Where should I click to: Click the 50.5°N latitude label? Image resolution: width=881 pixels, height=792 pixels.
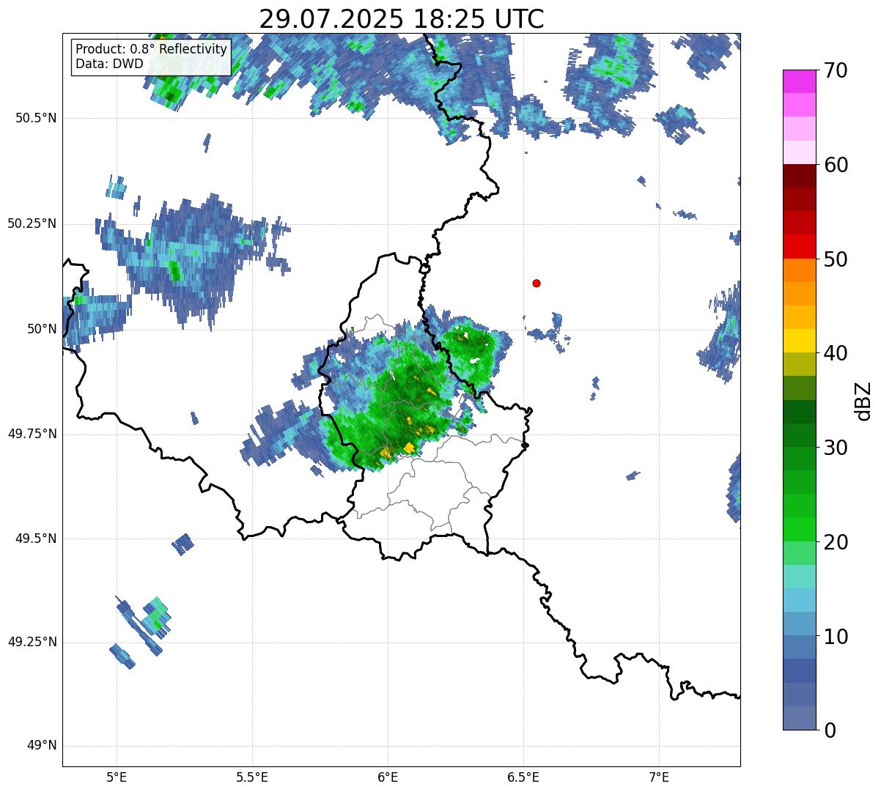[36, 118]
